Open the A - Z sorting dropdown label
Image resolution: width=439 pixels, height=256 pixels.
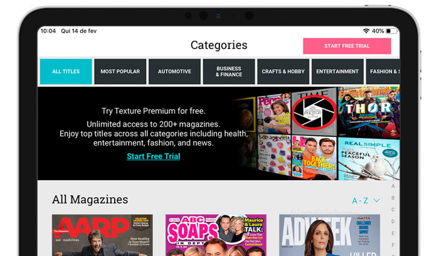pyautogui.click(x=360, y=201)
